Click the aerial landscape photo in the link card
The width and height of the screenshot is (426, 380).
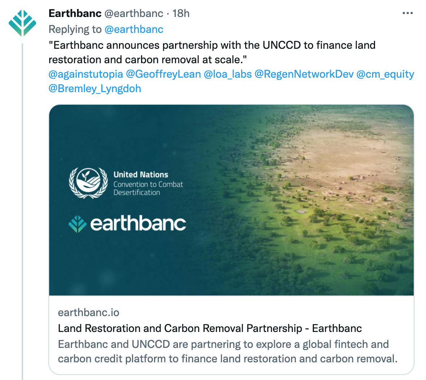[x=325, y=199]
